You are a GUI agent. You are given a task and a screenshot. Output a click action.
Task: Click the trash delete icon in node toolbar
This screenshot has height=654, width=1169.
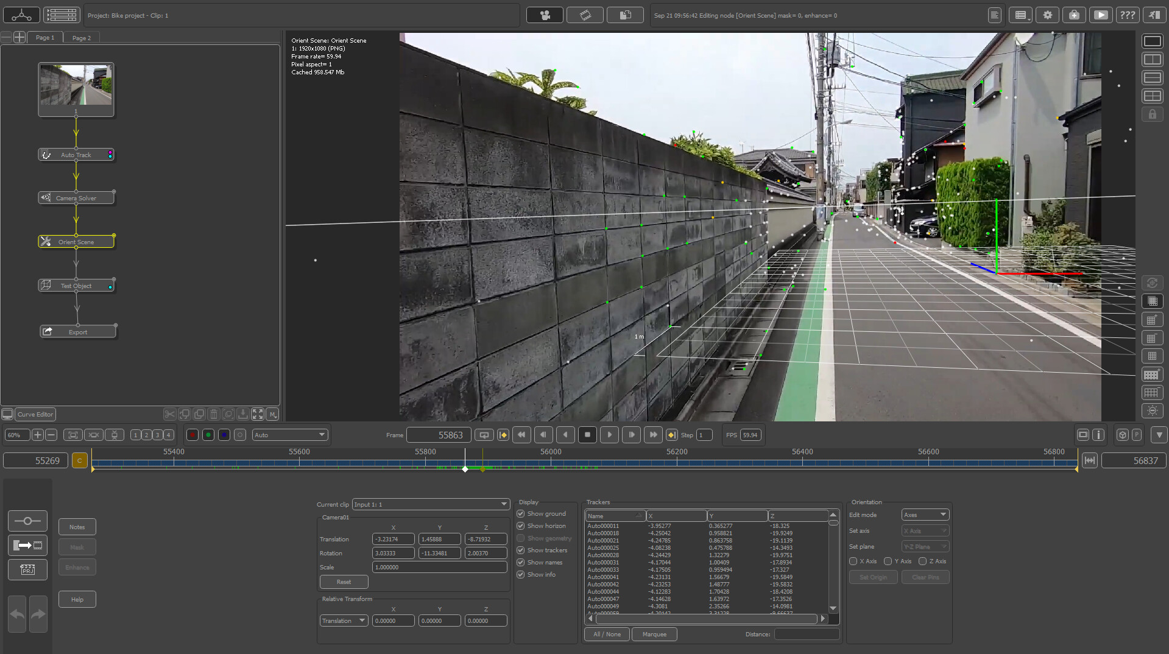[x=213, y=414]
